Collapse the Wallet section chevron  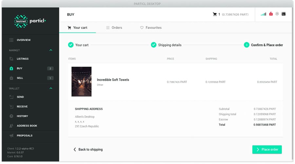tap(51, 88)
